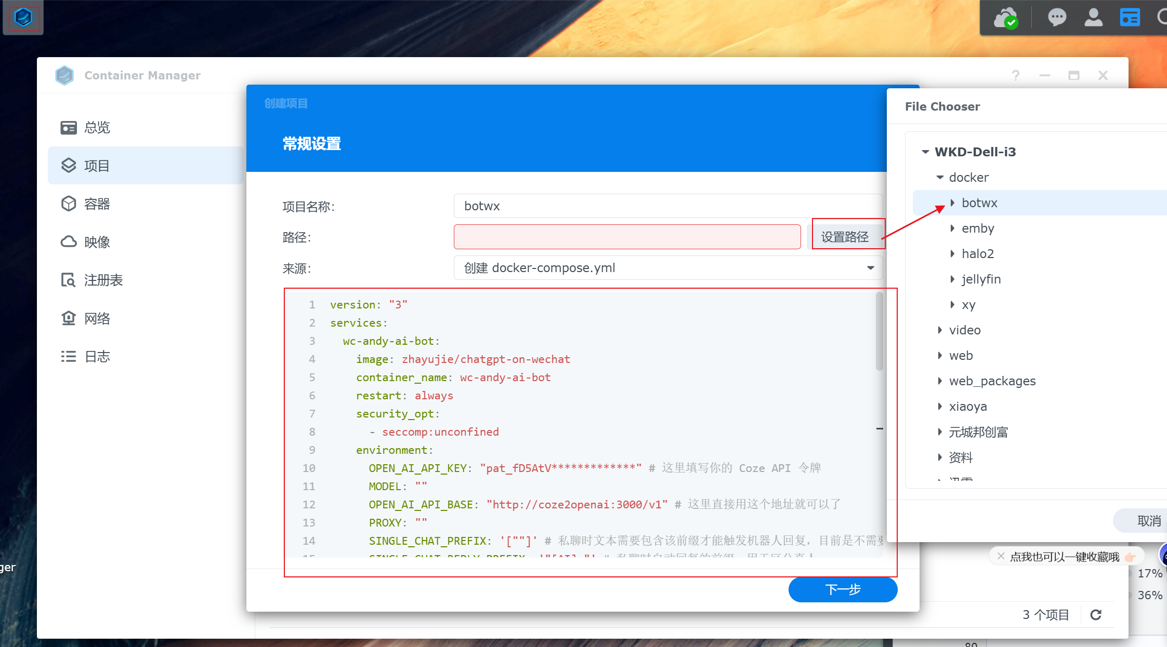Click the help question mark icon
The height and width of the screenshot is (647, 1167).
1016,75
